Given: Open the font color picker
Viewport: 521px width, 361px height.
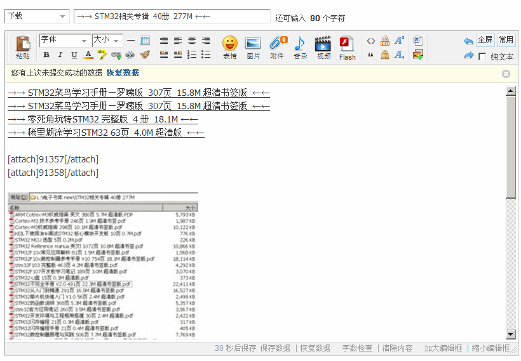Looking at the screenshot, I should coord(88,55).
